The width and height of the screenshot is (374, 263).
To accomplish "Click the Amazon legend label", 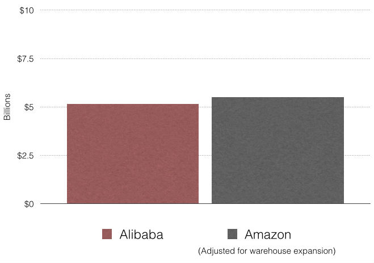I will (268, 235).
